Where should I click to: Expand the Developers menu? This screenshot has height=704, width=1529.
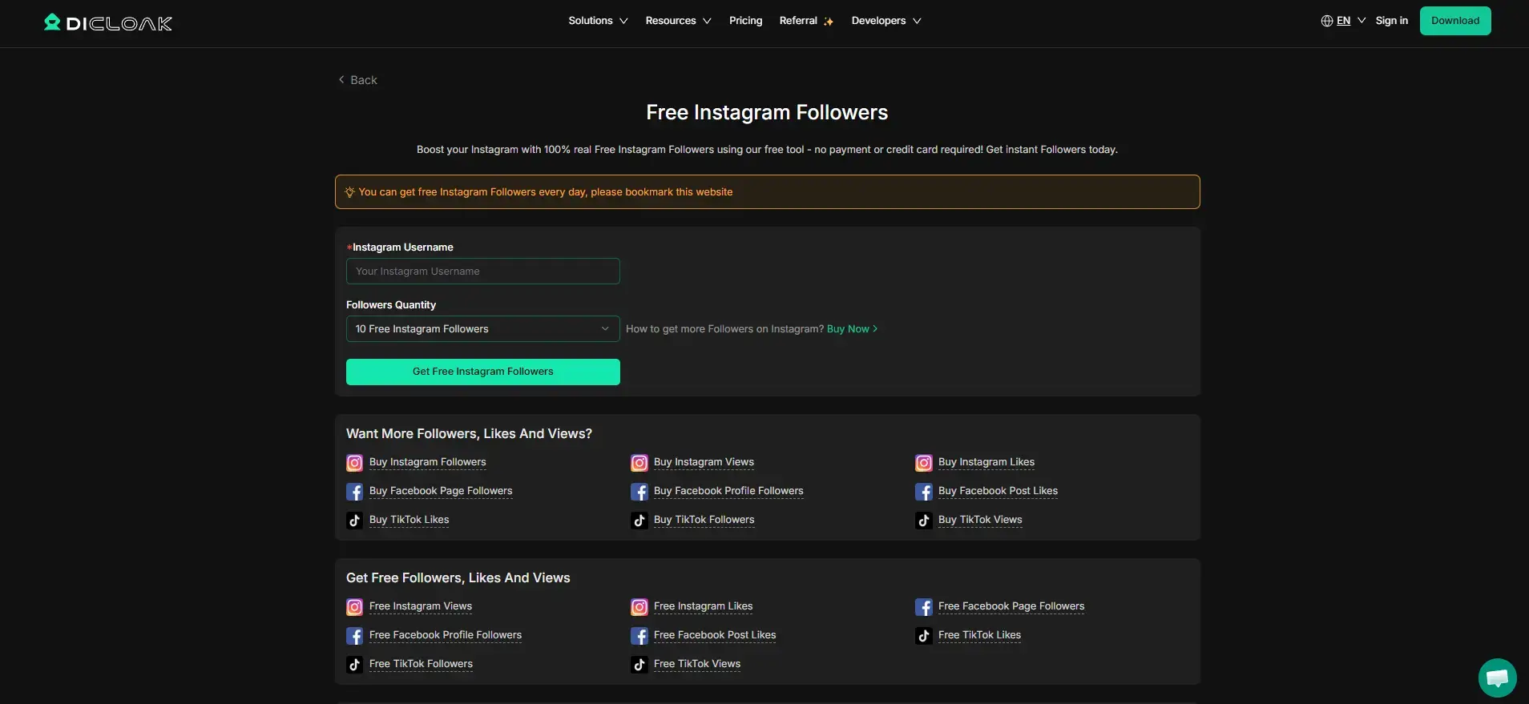pyautogui.click(x=886, y=21)
